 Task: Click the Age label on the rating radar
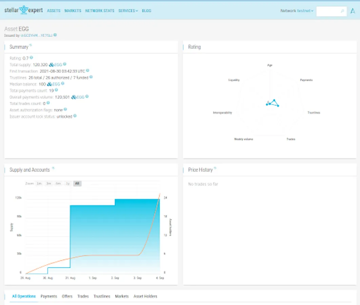click(x=269, y=65)
